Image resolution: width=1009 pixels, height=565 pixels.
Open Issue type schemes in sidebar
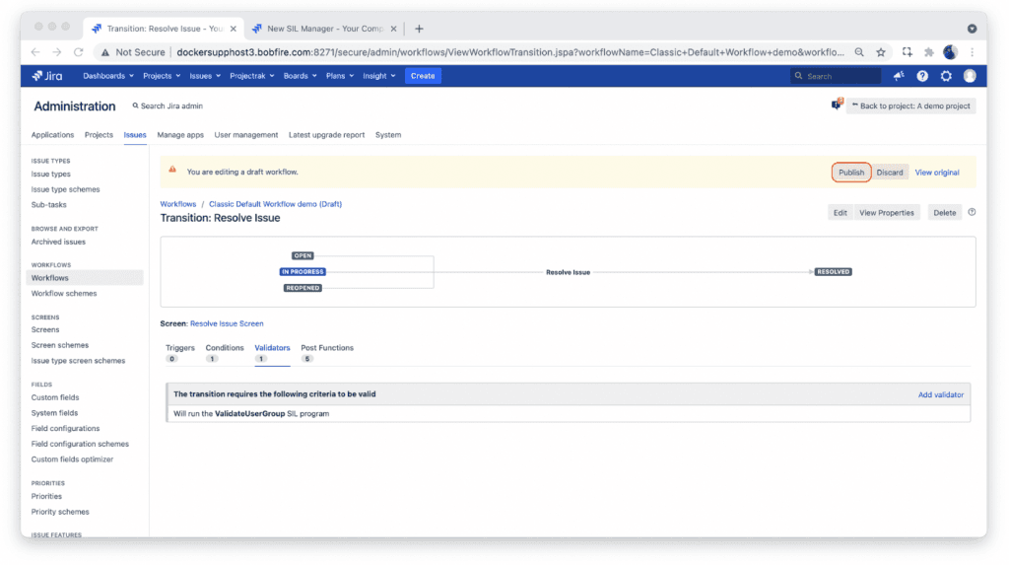point(66,189)
